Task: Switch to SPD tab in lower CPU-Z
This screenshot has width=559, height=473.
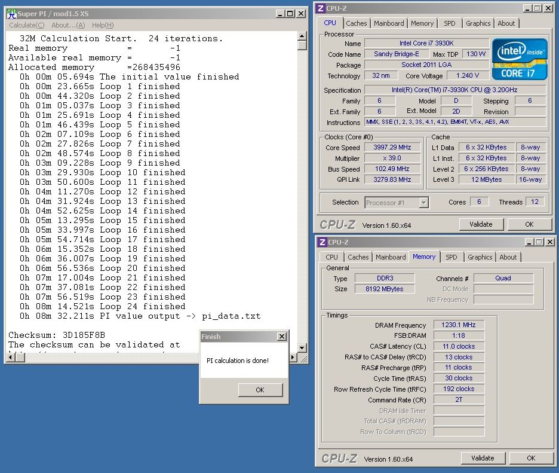Action: tap(451, 257)
